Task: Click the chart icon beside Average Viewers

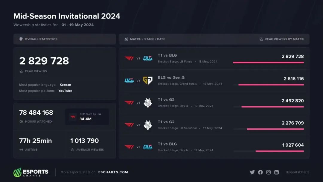Action: click(x=72, y=150)
